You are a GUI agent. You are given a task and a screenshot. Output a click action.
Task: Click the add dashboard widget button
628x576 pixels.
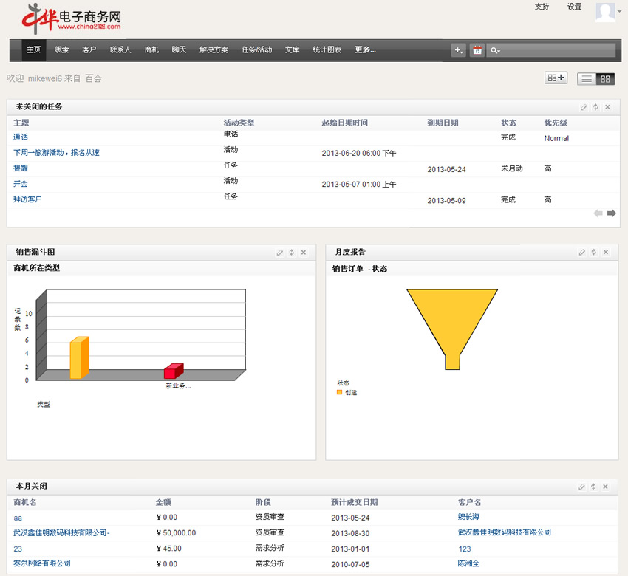point(556,78)
